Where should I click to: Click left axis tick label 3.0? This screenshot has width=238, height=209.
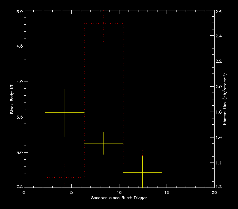17,153
